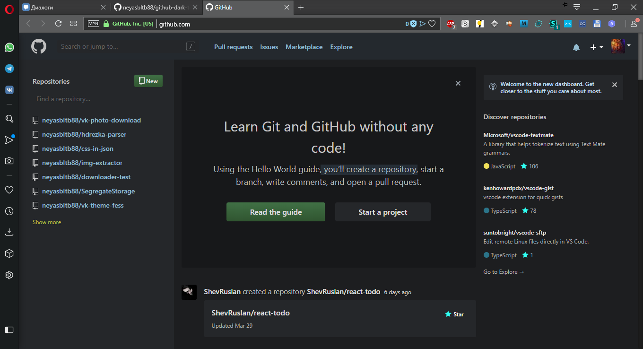This screenshot has height=349, width=643.
Task: Open Marketplace page
Action: (x=304, y=47)
